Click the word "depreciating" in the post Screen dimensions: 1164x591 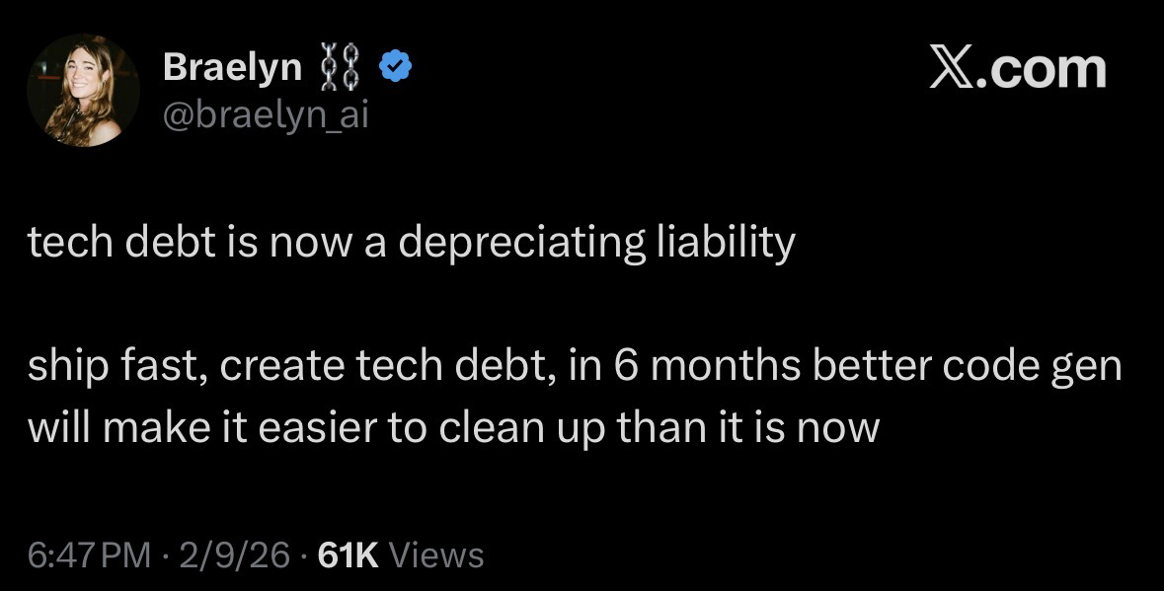pos(521,244)
